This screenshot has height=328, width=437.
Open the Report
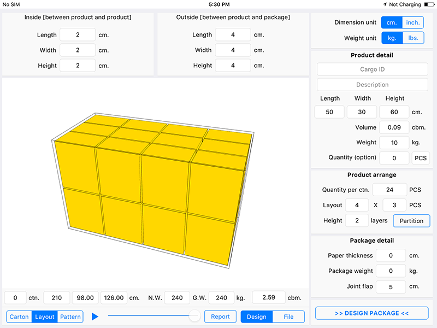(x=220, y=317)
